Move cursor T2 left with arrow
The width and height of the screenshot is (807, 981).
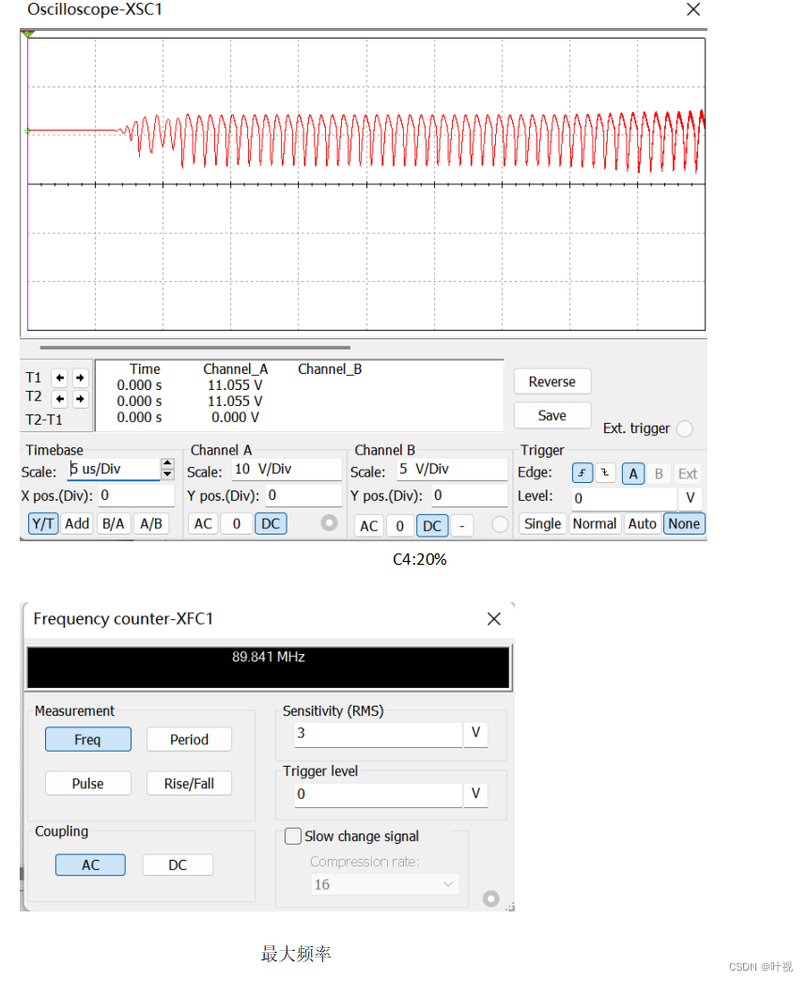pos(60,398)
